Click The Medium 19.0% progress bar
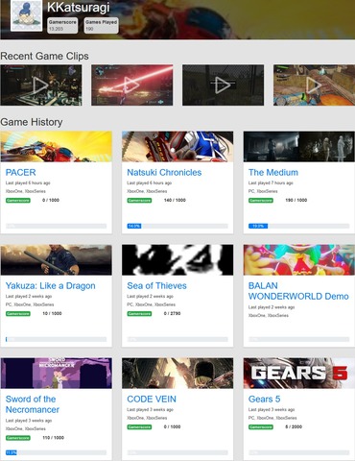Image resolution: width=355 pixels, height=461 pixels. (x=299, y=226)
